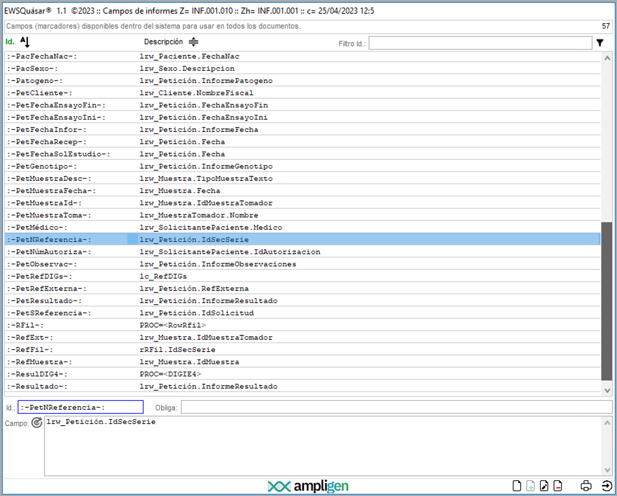Click the Obliga input field
Viewport: 617px width, 496px height.
pyautogui.click(x=396, y=407)
